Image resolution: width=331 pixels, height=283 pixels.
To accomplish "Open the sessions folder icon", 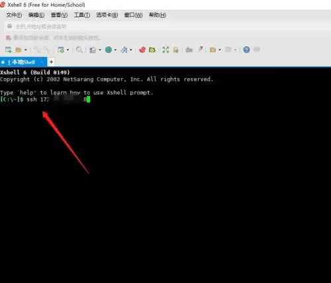I will click(19, 50).
